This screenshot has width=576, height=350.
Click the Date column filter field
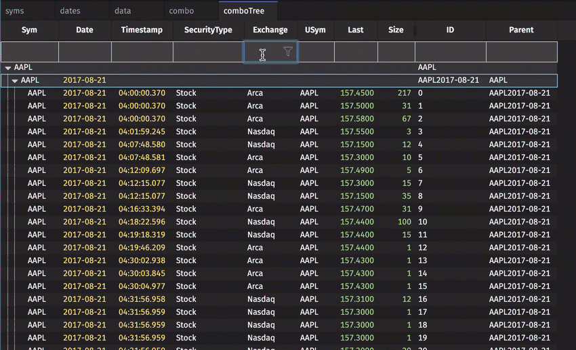[x=85, y=52]
